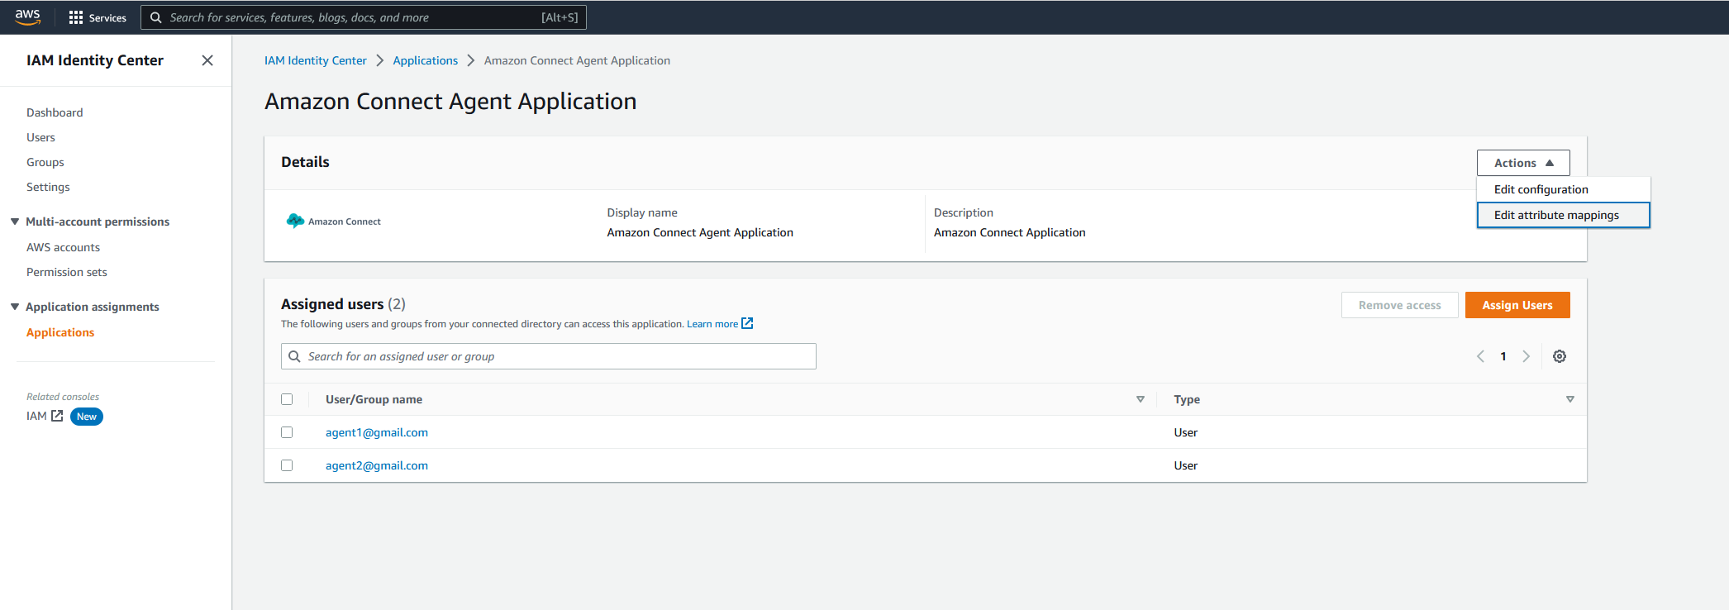Go to Applications breadcrumb link

pyautogui.click(x=426, y=60)
